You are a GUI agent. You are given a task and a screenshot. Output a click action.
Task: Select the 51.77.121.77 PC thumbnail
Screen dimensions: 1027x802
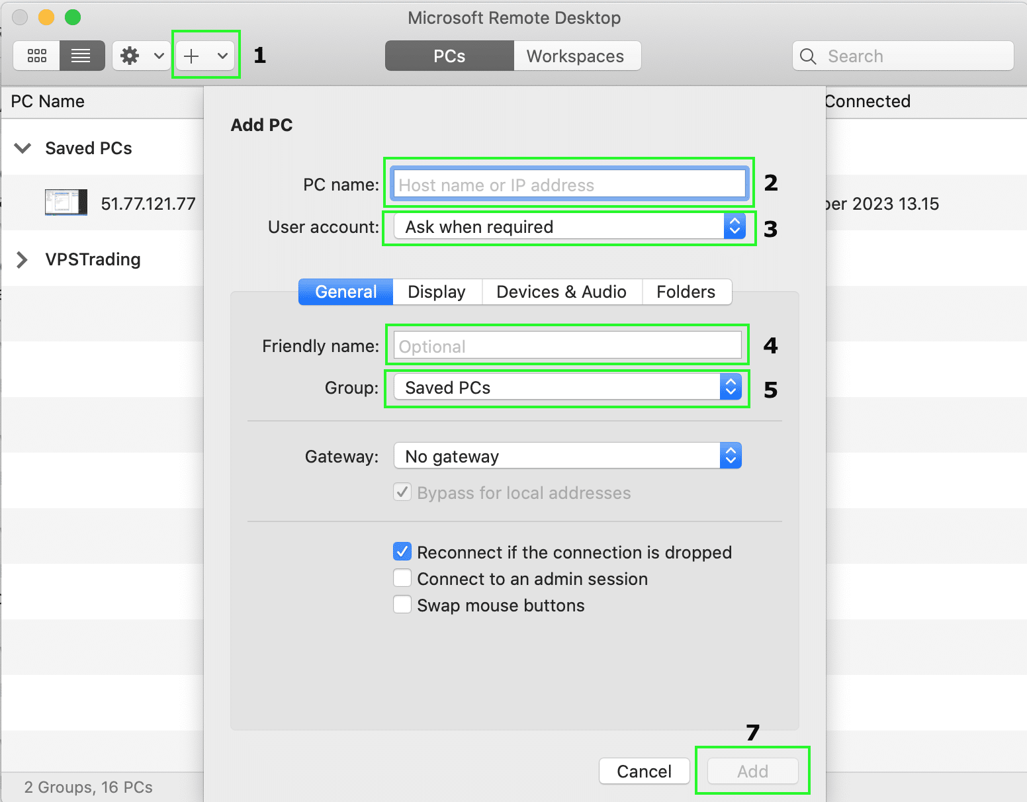pyautogui.click(x=66, y=202)
